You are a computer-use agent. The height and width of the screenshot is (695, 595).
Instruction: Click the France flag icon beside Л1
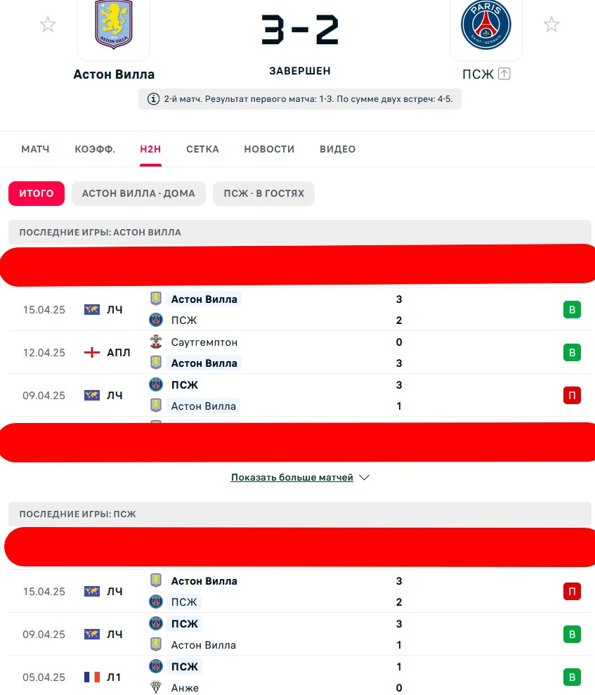click(x=92, y=677)
